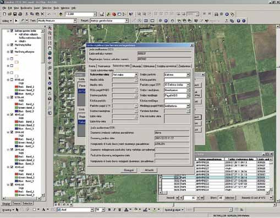Open the File menu

(4, 8)
